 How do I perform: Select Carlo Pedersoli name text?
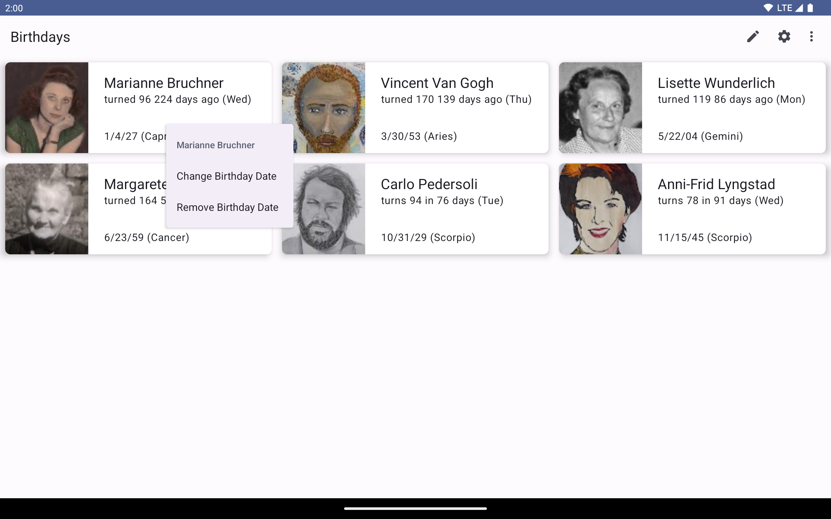429,184
